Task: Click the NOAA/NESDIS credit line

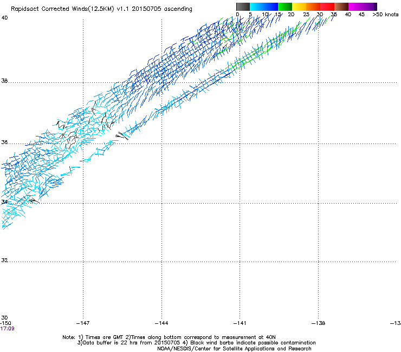Action: (x=234, y=349)
